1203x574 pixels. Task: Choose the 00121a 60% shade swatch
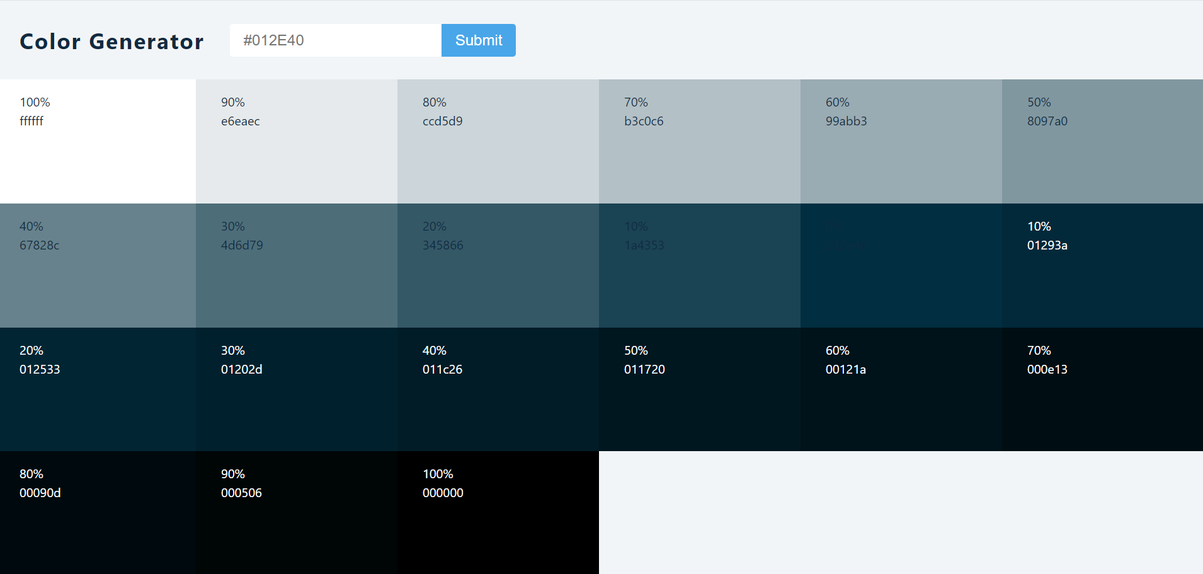(x=901, y=389)
